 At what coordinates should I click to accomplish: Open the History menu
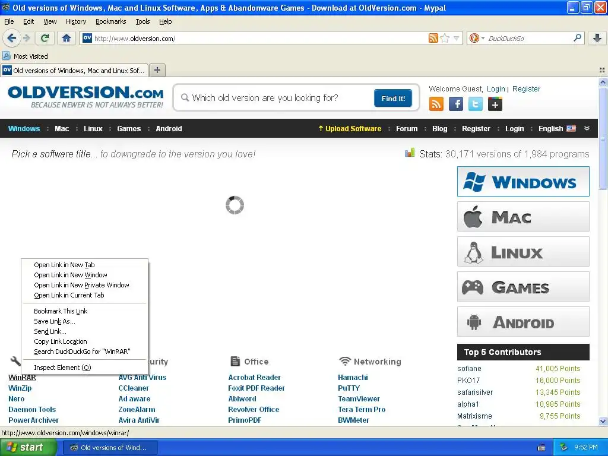75,21
